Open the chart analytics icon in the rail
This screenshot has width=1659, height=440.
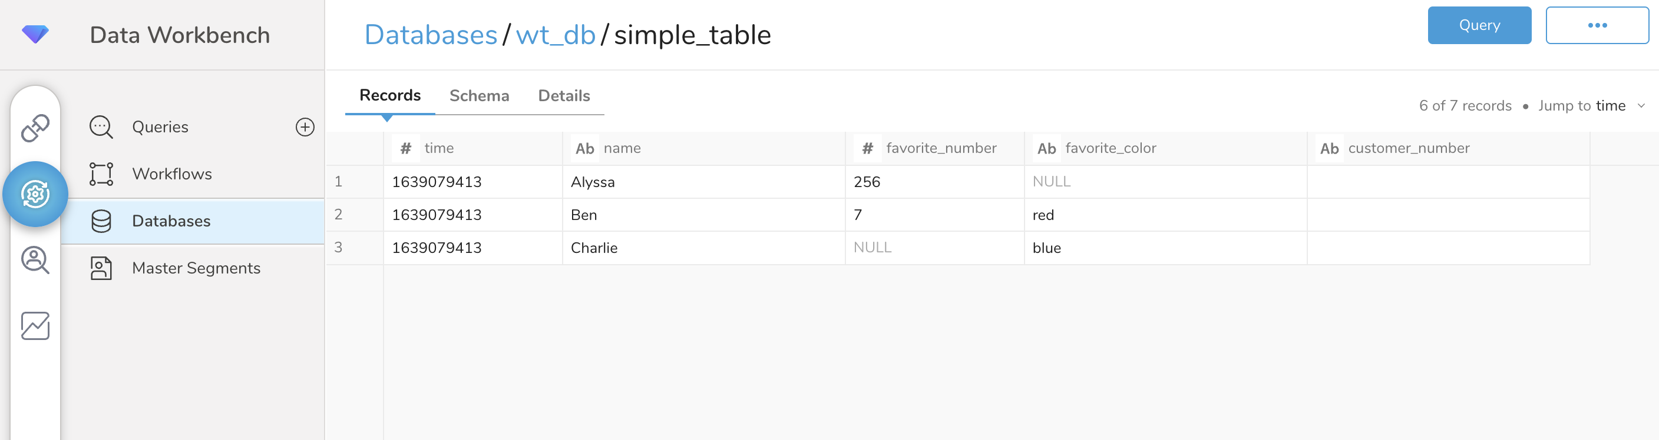(x=35, y=326)
